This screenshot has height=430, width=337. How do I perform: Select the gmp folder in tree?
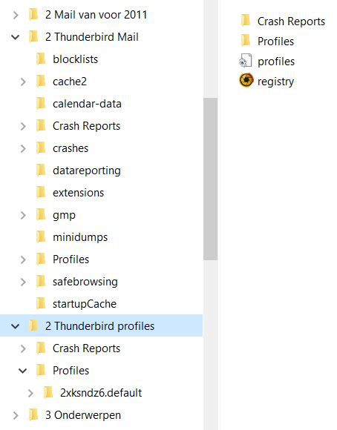[x=64, y=215]
